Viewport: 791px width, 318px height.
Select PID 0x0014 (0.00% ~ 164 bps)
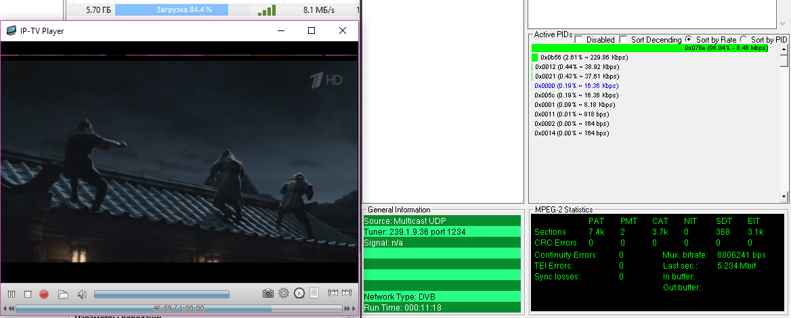[x=572, y=133]
